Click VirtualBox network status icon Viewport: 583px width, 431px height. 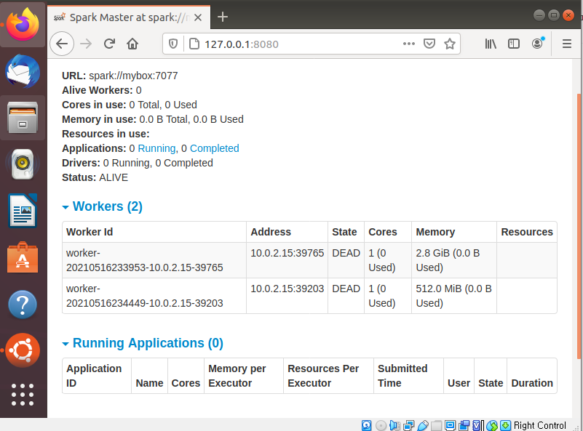click(408, 425)
